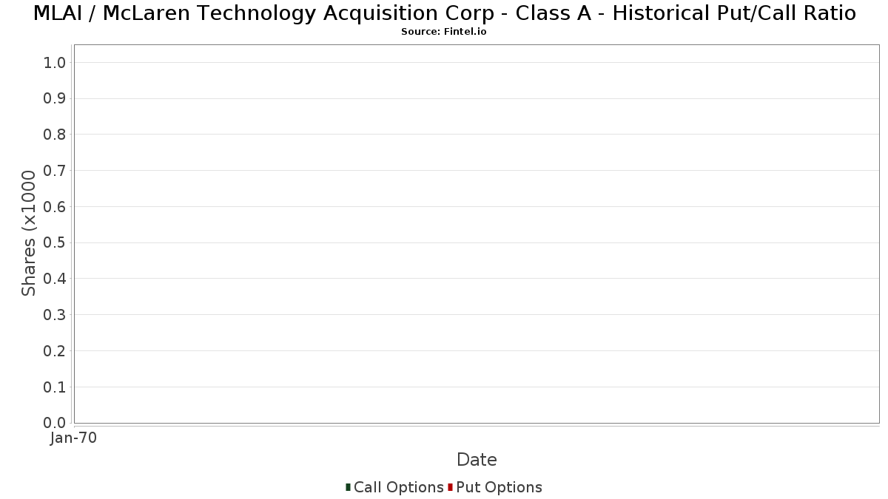Screen dimensions: 888x499
Task: Click the Source: Fintel.io subtitle
Action: point(444,32)
